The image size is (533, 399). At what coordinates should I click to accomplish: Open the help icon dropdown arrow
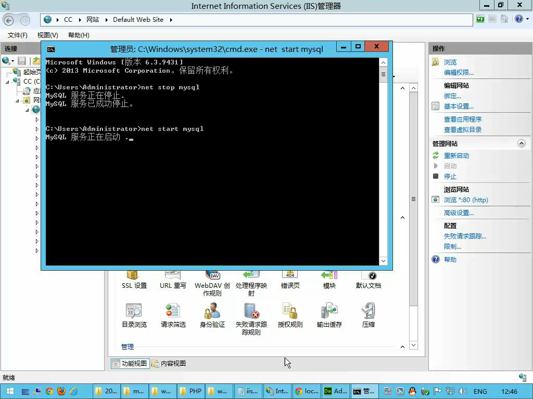coord(527,19)
